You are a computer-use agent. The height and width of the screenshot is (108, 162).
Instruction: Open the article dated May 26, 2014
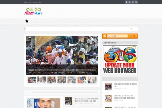86,100
